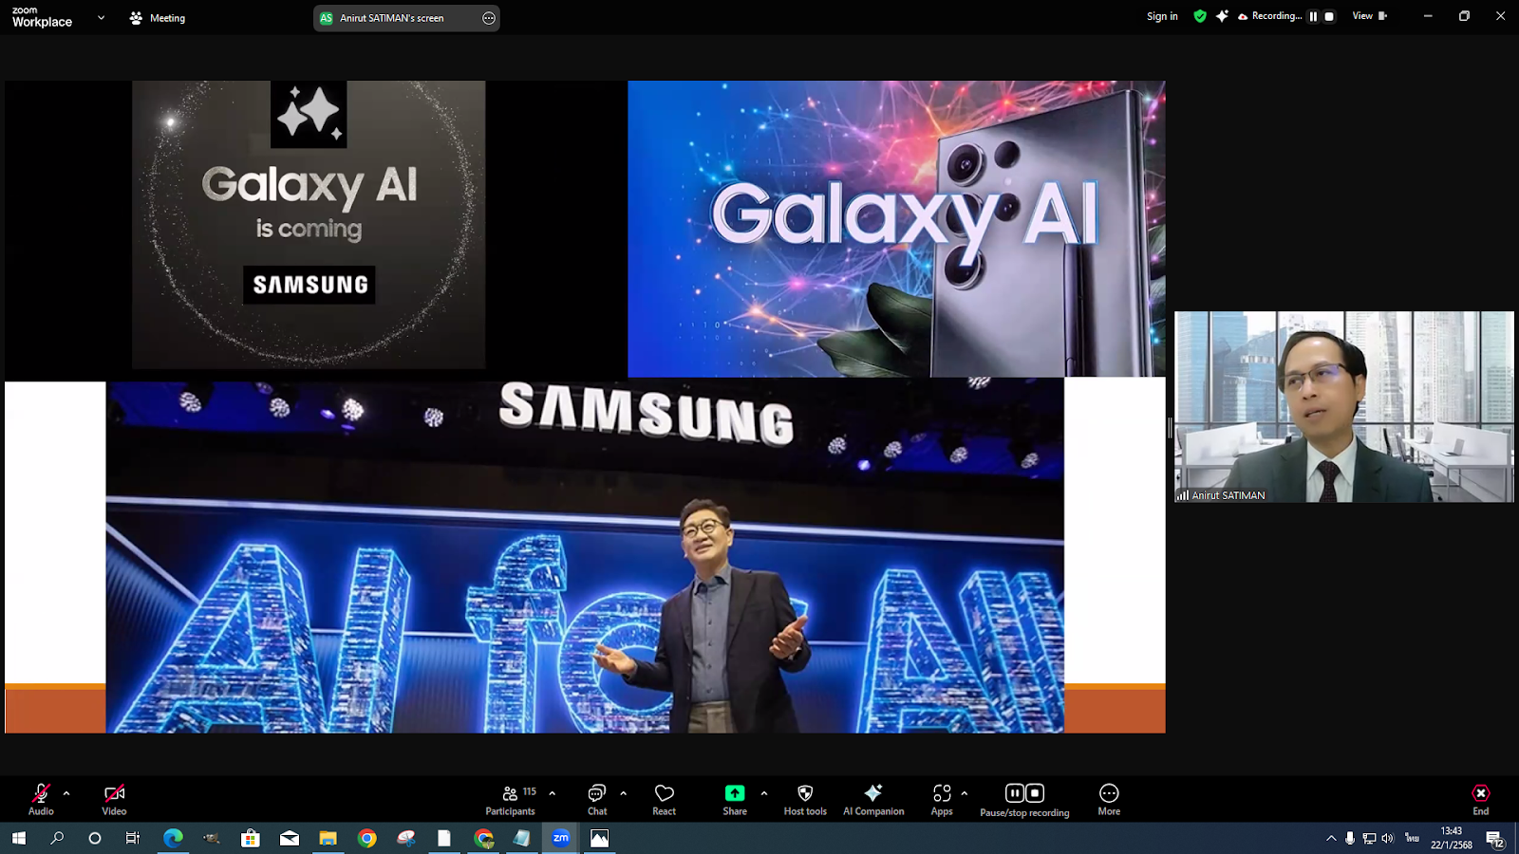This screenshot has height=854, width=1519.
Task: Open the Windows Start menu
Action: point(18,838)
